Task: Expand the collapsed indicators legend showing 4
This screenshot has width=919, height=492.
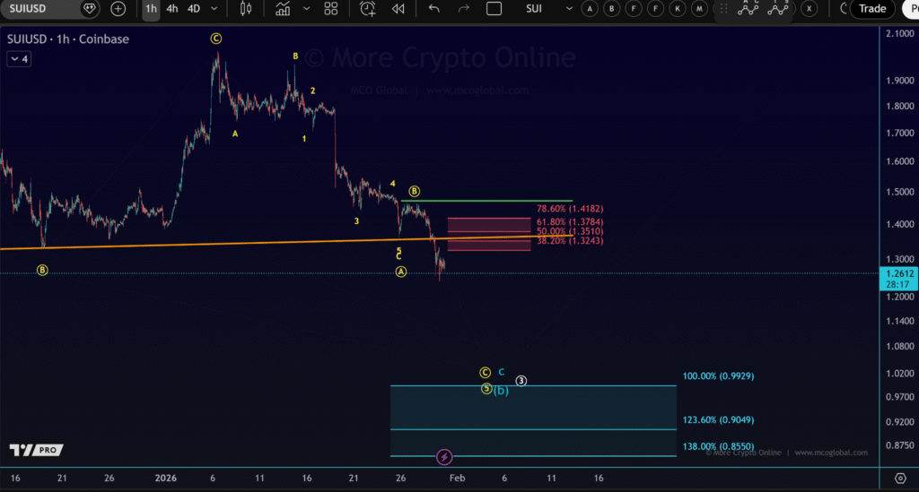Action: tap(18, 59)
